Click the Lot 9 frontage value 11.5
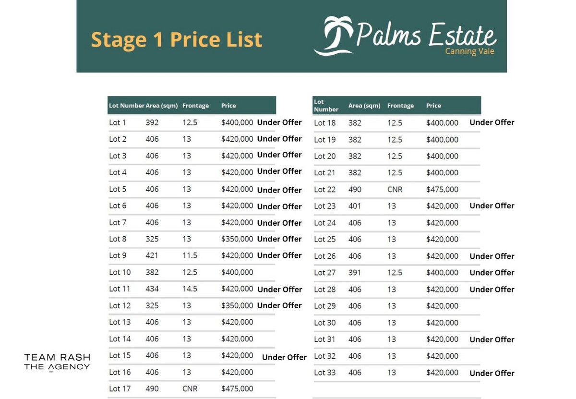 tap(190, 255)
